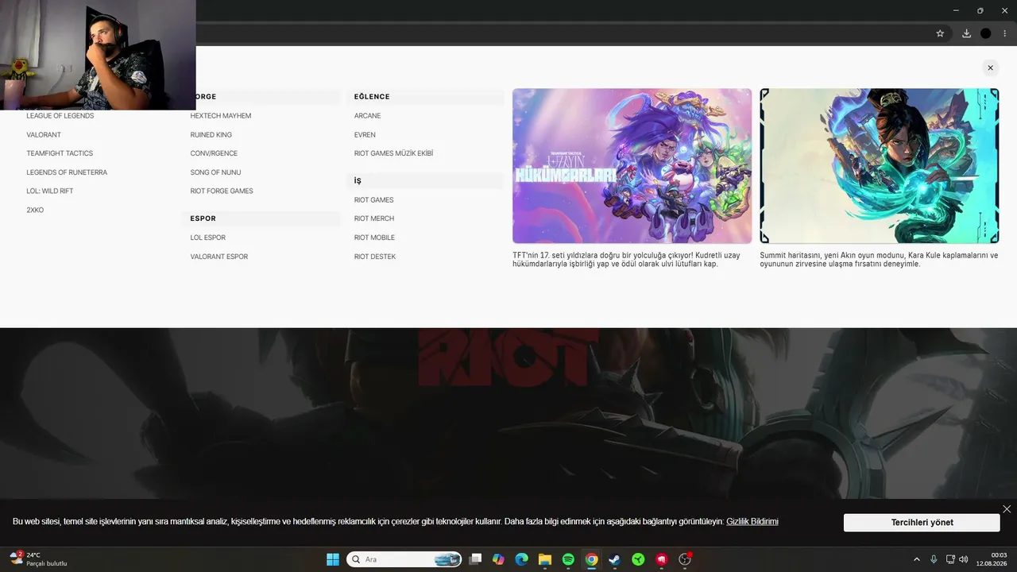Image resolution: width=1017 pixels, height=572 pixels.
Task: Open the VALORANT Summit map promo image
Action: coord(880,166)
